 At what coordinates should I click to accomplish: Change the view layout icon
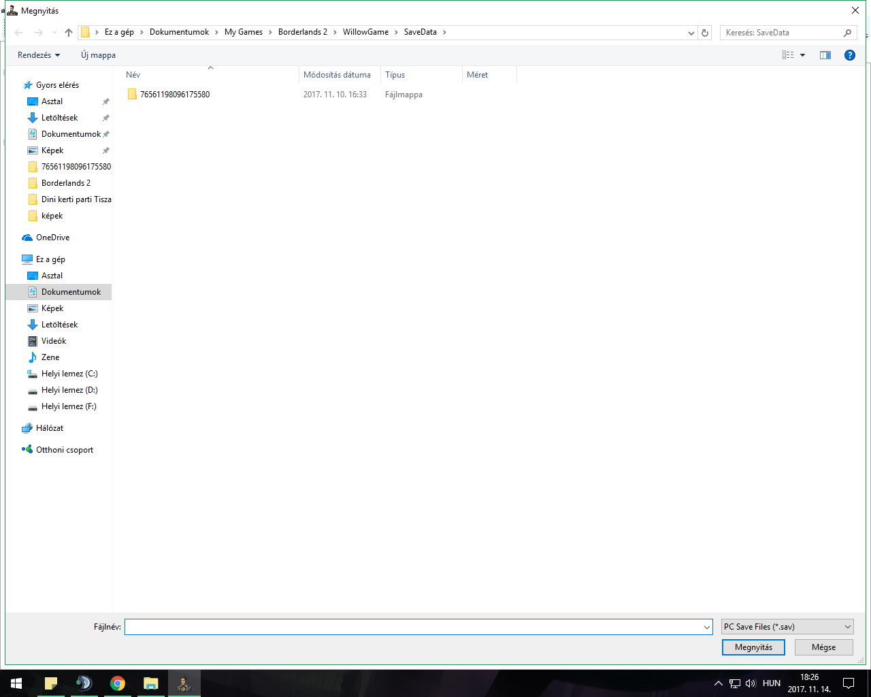pyautogui.click(x=788, y=55)
